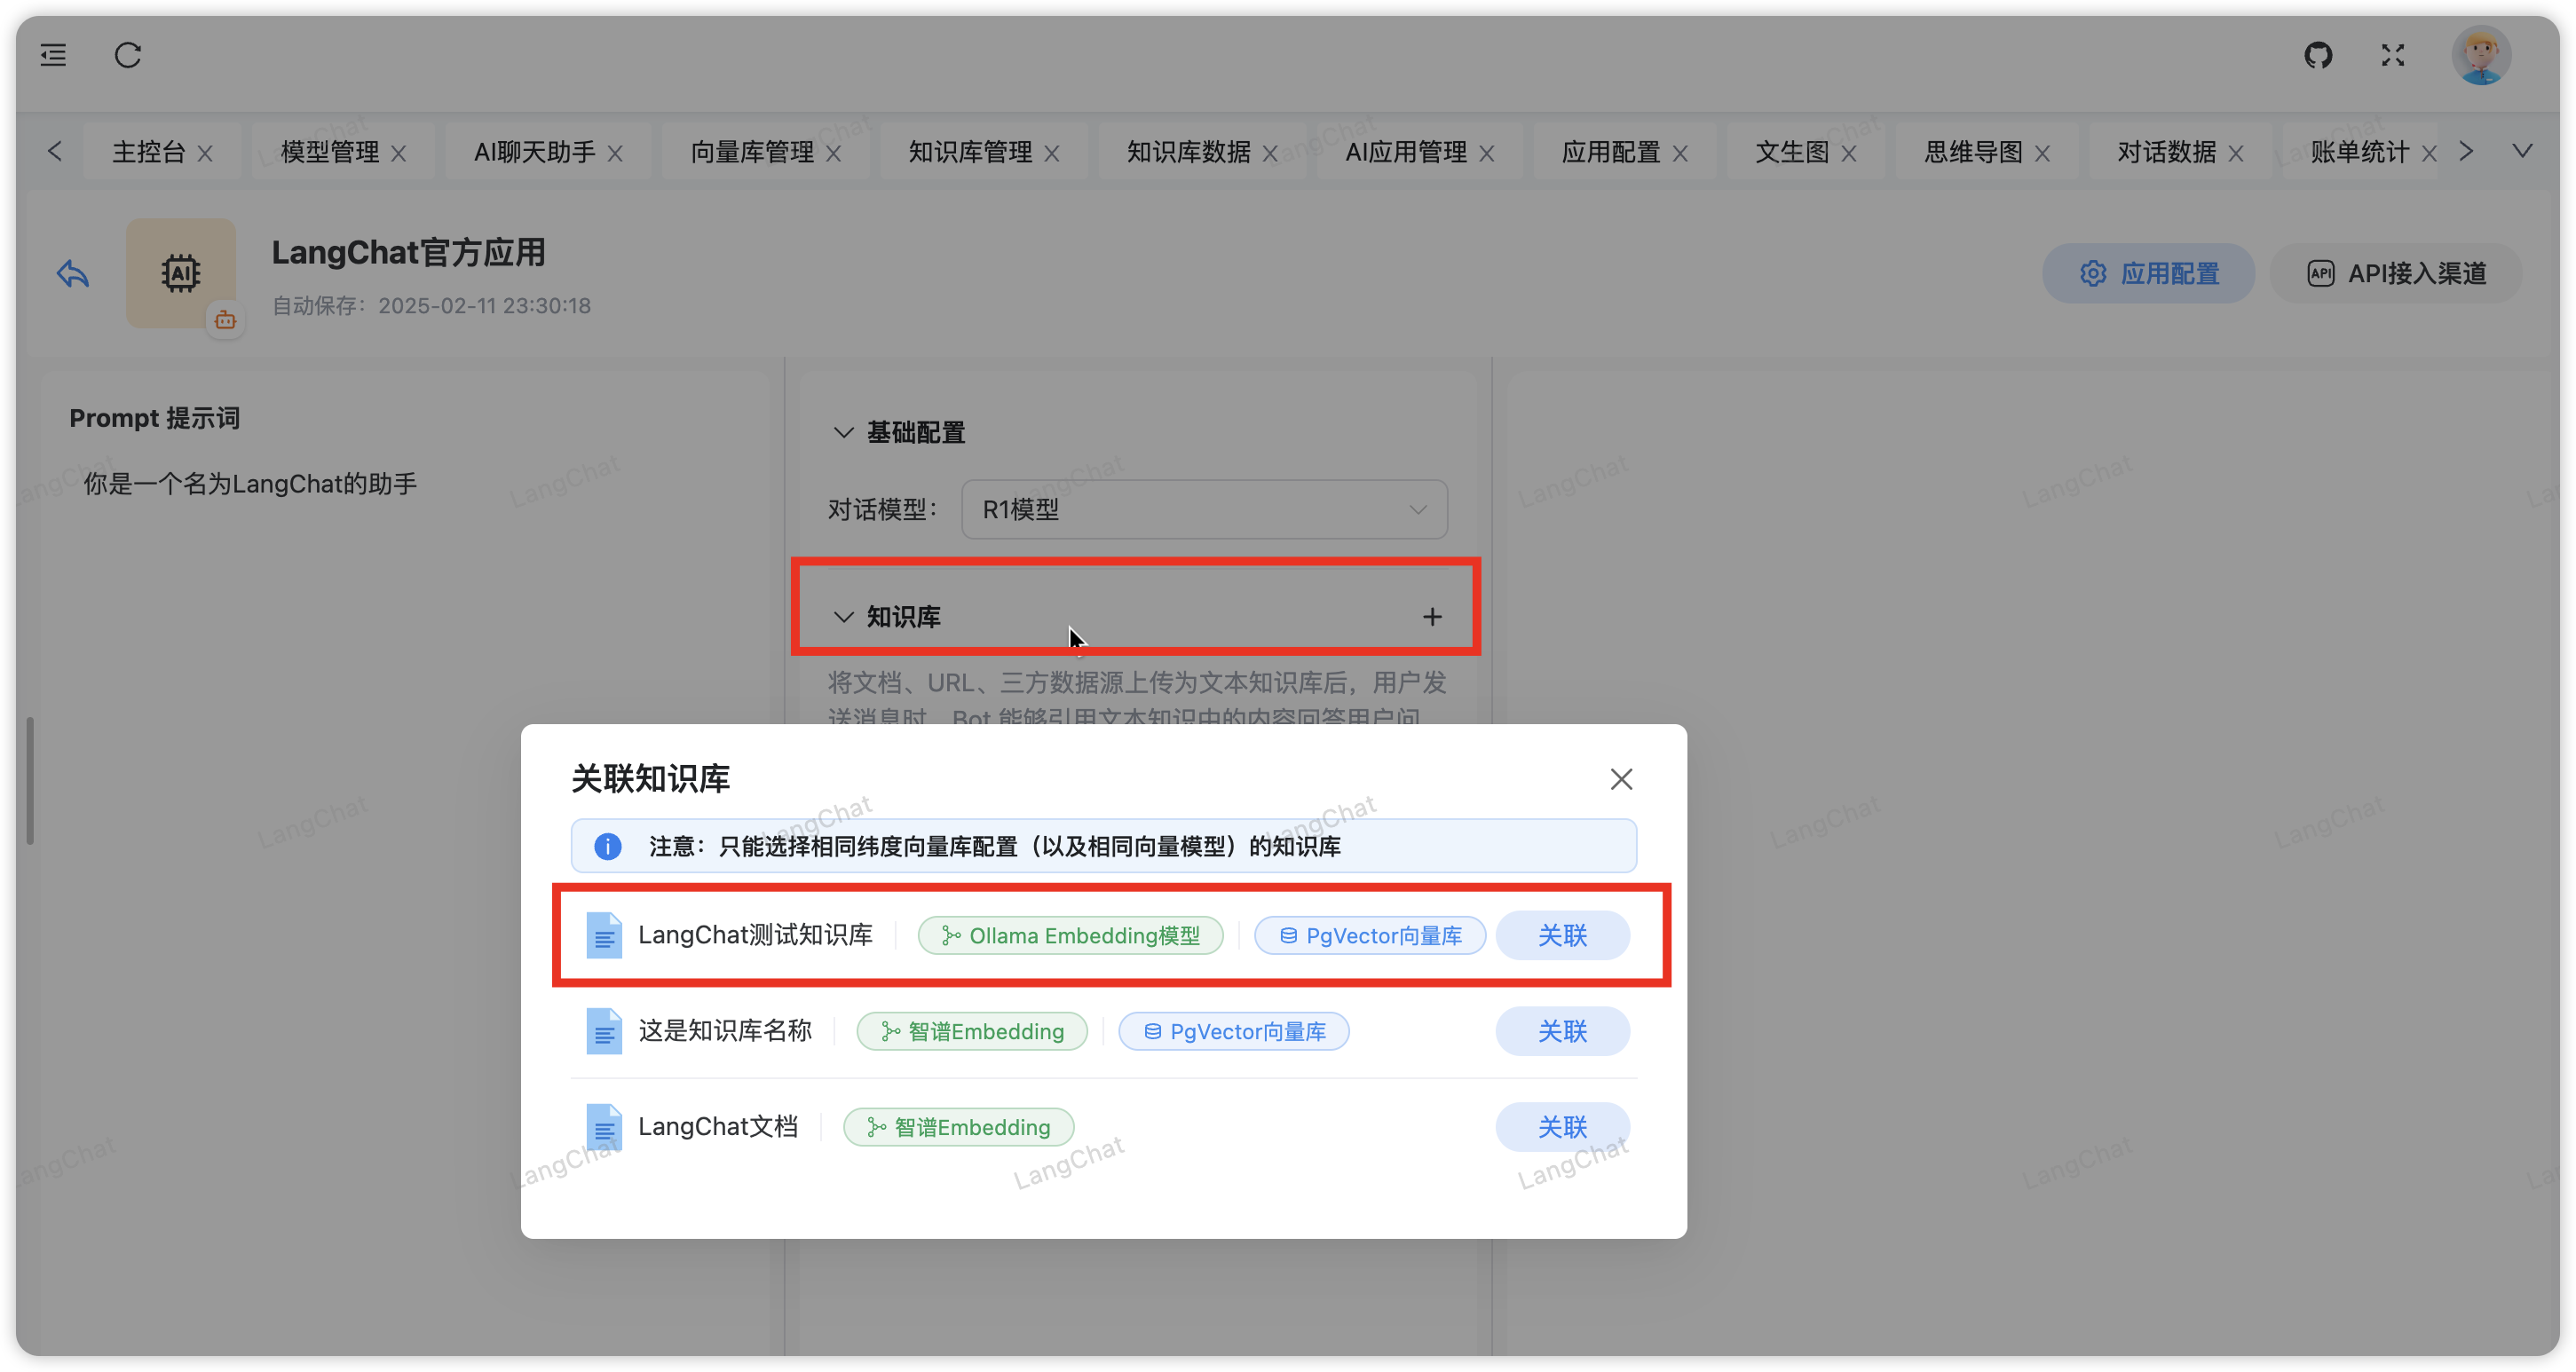The image size is (2576, 1372).
Task: Close the 知识库管理 tab
Action: [1052, 153]
